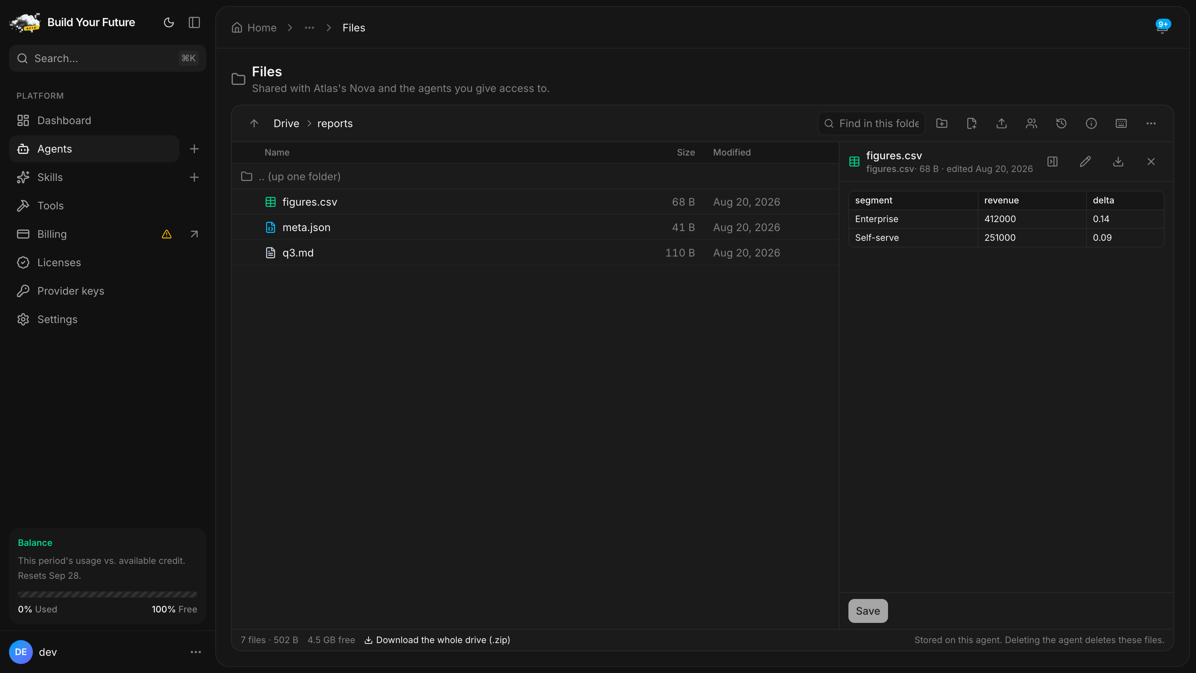Expand the breadcrumb ellipsis
Image resolution: width=1196 pixels, height=673 pixels.
pyautogui.click(x=309, y=27)
